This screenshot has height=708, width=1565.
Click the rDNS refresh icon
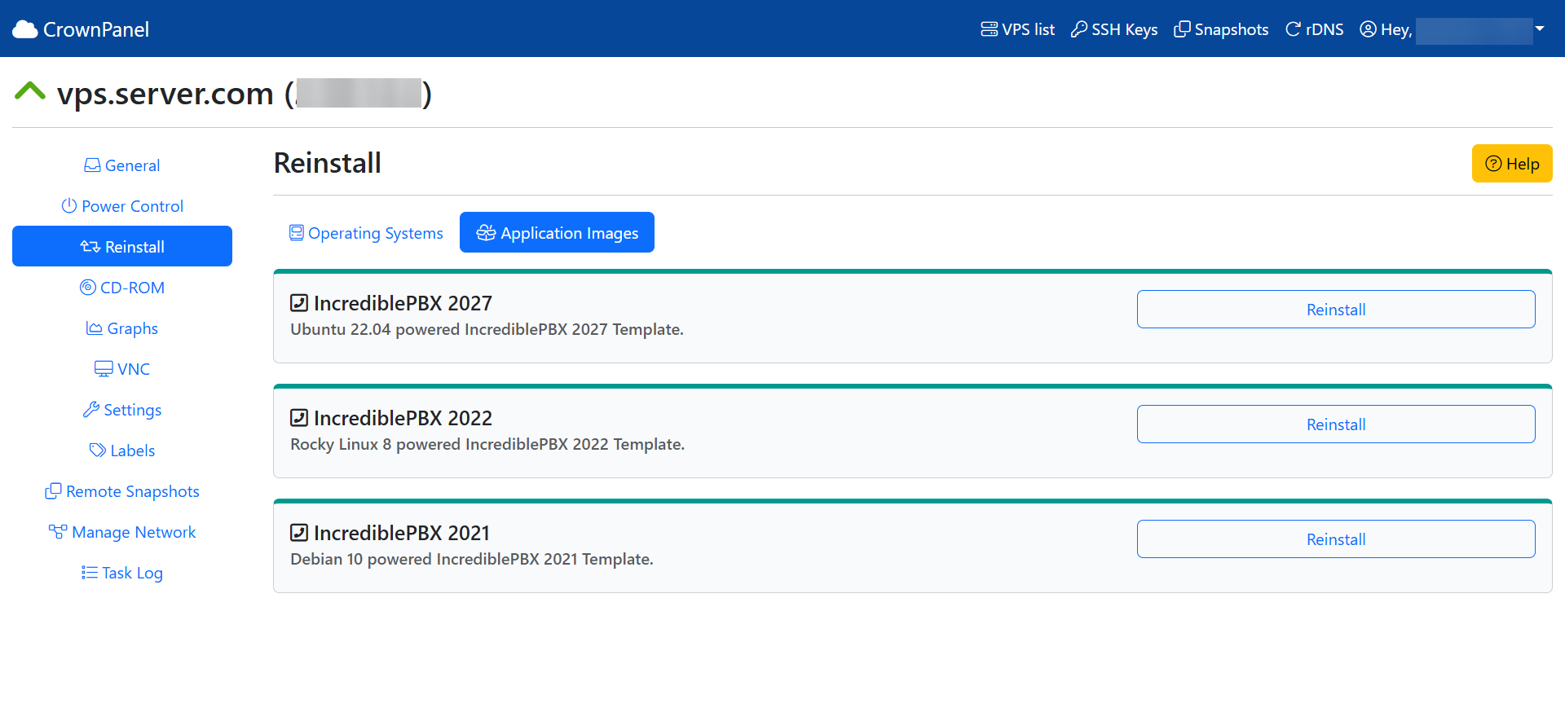(x=1293, y=29)
